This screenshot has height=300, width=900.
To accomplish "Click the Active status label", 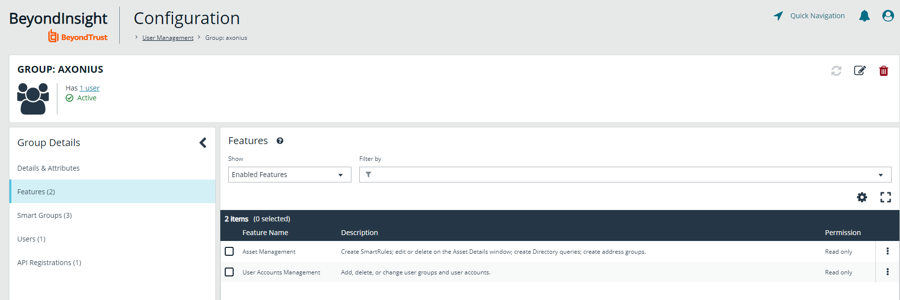I will click(87, 98).
